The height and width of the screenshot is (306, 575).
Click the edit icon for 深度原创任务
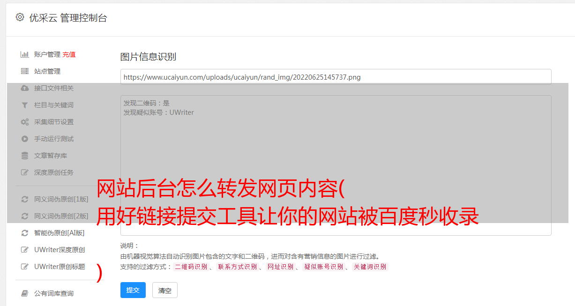(25, 172)
